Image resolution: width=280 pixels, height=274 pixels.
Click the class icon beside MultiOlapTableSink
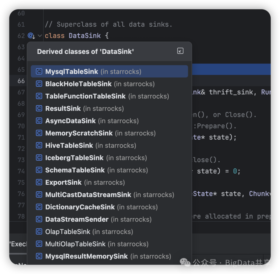(39, 244)
